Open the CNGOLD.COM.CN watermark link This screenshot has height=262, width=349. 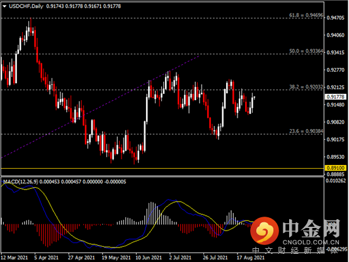(311, 242)
